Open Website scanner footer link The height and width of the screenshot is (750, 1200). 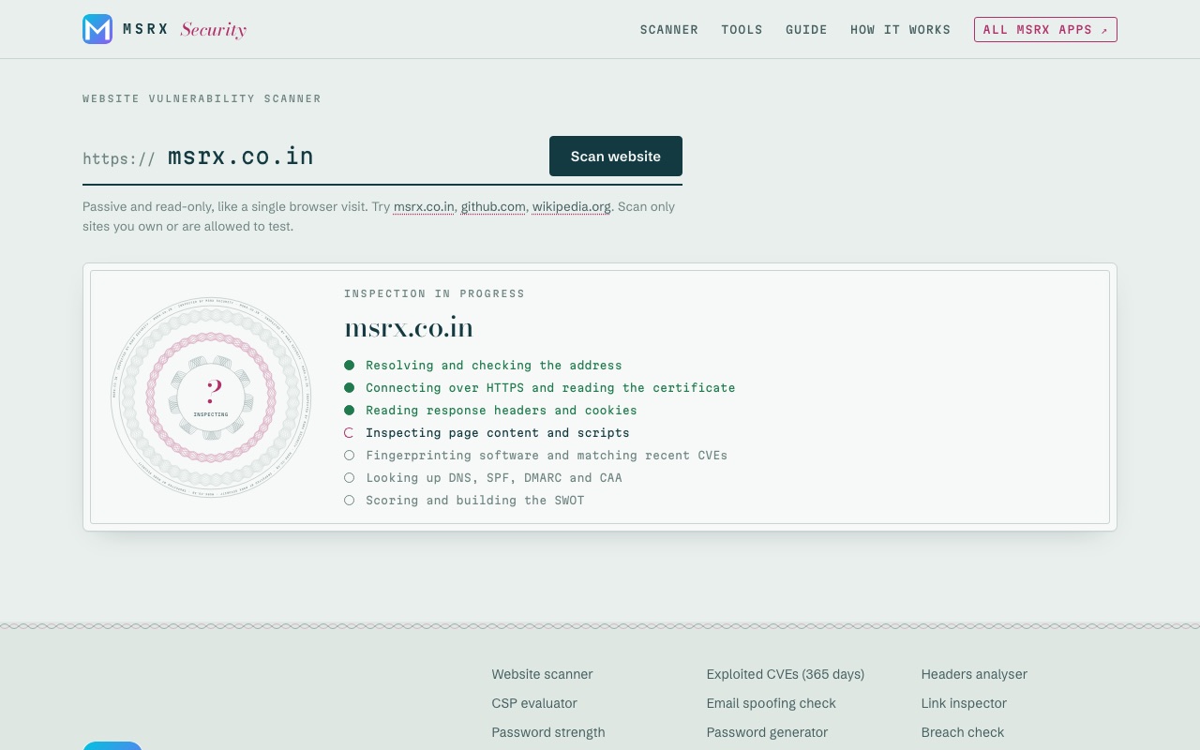(x=542, y=674)
